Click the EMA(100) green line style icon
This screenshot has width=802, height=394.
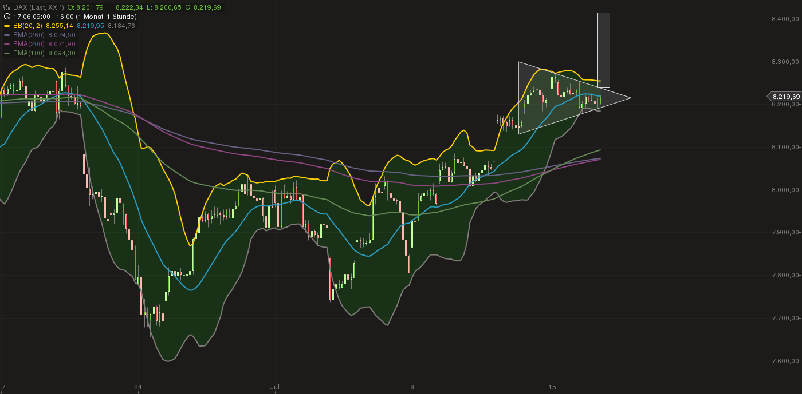pyautogui.click(x=7, y=53)
